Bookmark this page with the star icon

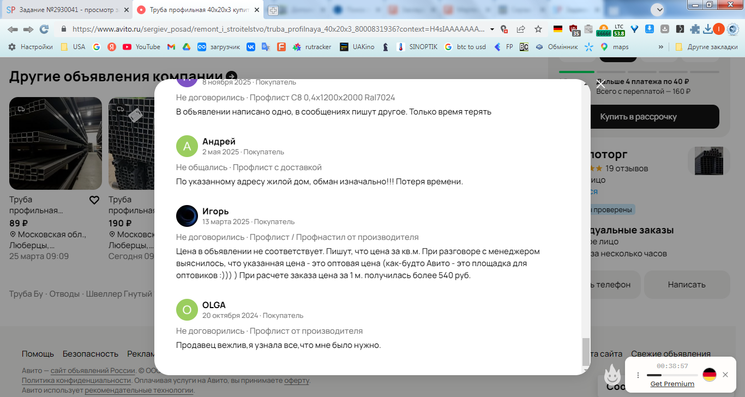(538, 29)
